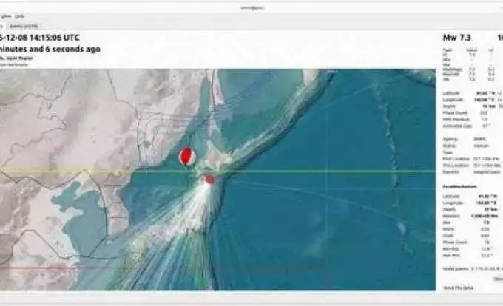Open the Help menu
Image resolution: width=503 pixels, height=306 pixels.
click(x=20, y=16)
